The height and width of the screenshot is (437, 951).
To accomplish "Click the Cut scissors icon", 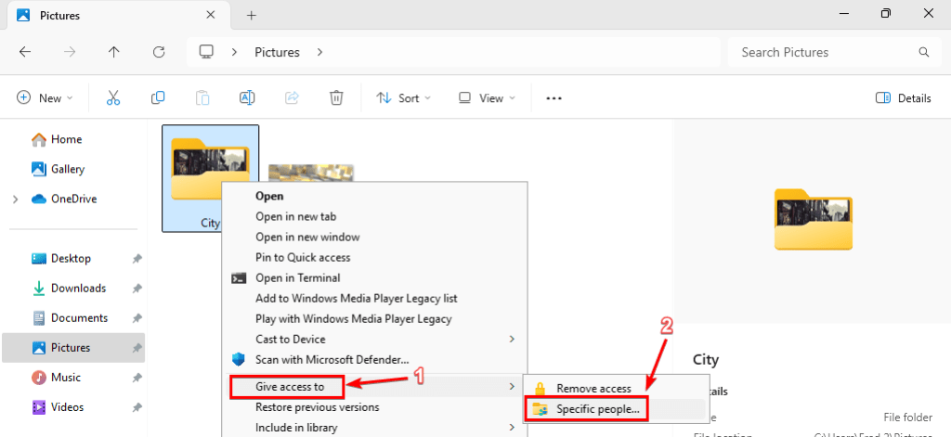I will point(113,97).
